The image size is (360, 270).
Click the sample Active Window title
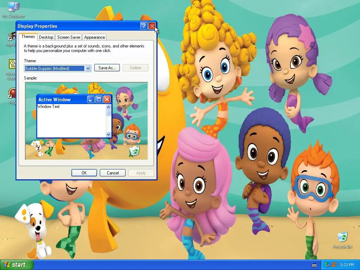54,99
